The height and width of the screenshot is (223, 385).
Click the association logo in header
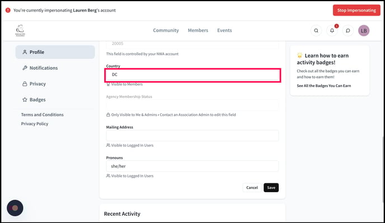click(x=20, y=30)
